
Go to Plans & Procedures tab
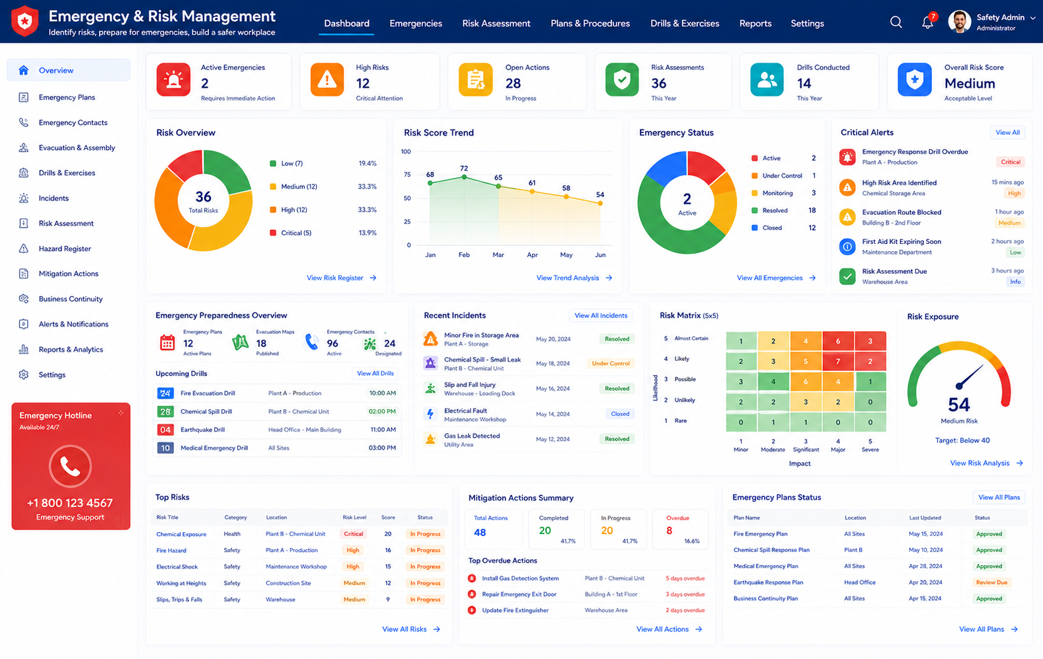click(x=590, y=23)
